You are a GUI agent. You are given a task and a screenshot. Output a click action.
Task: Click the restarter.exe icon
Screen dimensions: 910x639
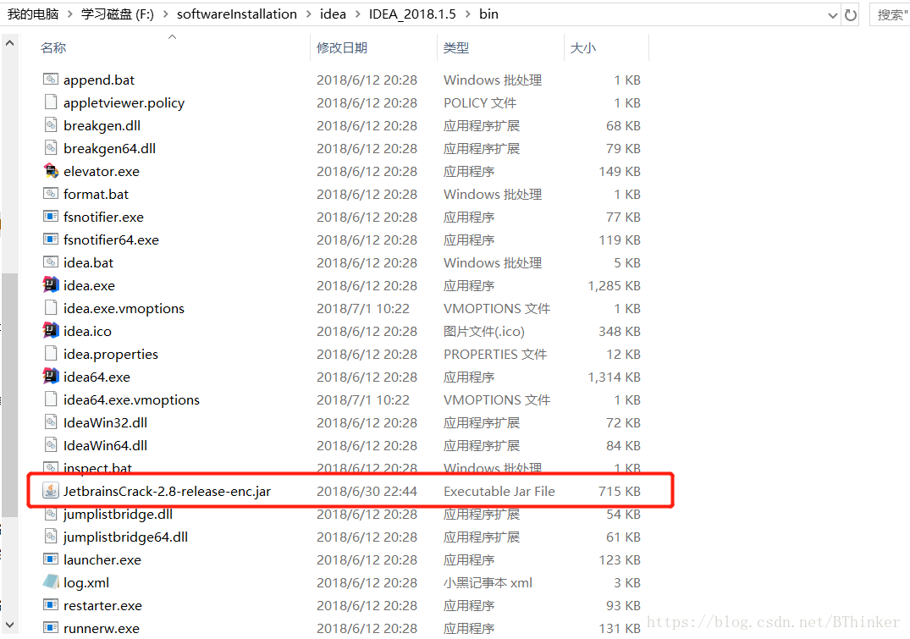pos(51,605)
